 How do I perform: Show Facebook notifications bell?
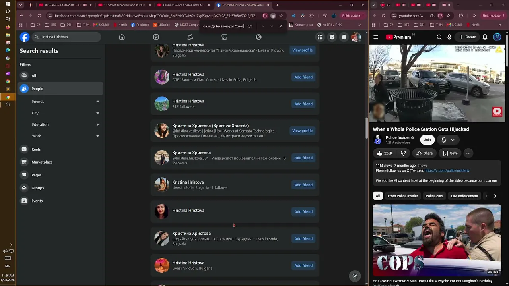[x=344, y=37]
